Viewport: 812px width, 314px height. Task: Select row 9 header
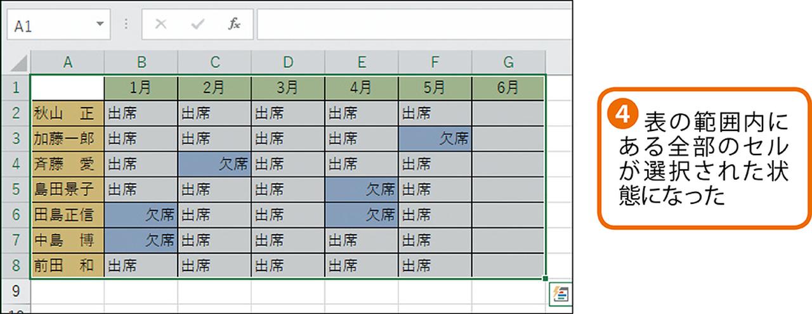click(x=16, y=291)
